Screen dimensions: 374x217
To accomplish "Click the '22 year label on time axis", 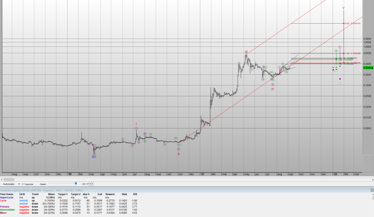I will [335, 174].
